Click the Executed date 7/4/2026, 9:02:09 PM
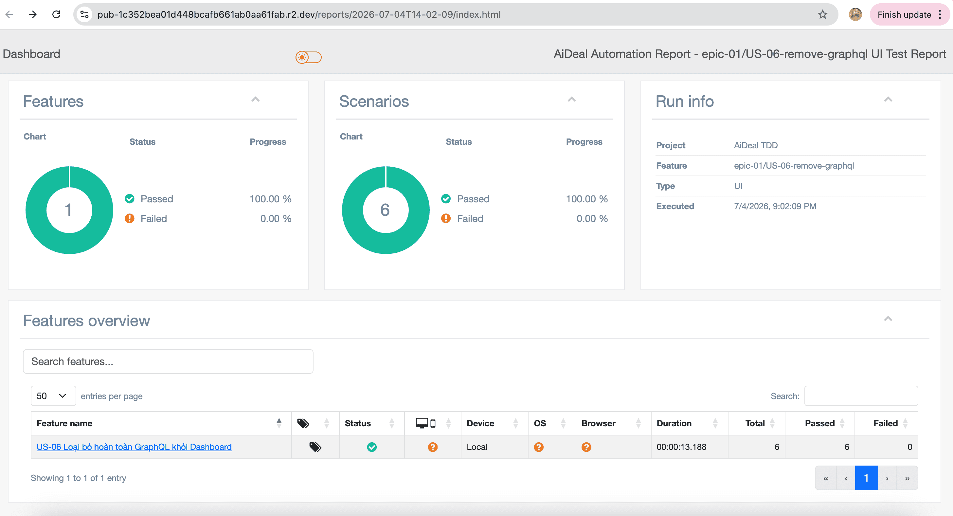 tap(775, 206)
